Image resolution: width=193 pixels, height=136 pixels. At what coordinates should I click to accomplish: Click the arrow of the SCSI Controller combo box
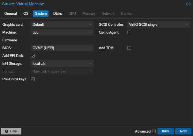(x=187, y=24)
